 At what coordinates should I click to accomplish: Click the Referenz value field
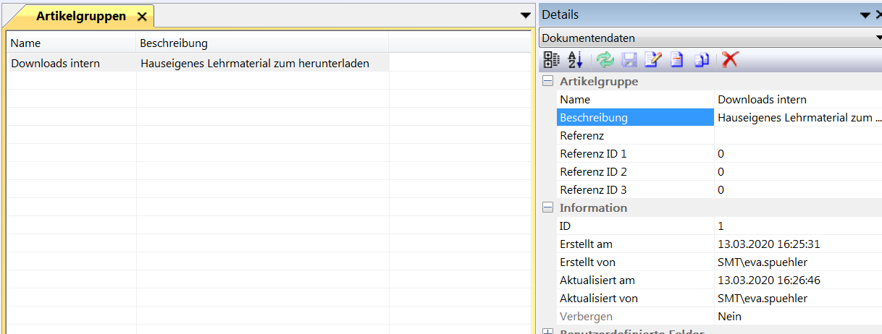coord(797,136)
